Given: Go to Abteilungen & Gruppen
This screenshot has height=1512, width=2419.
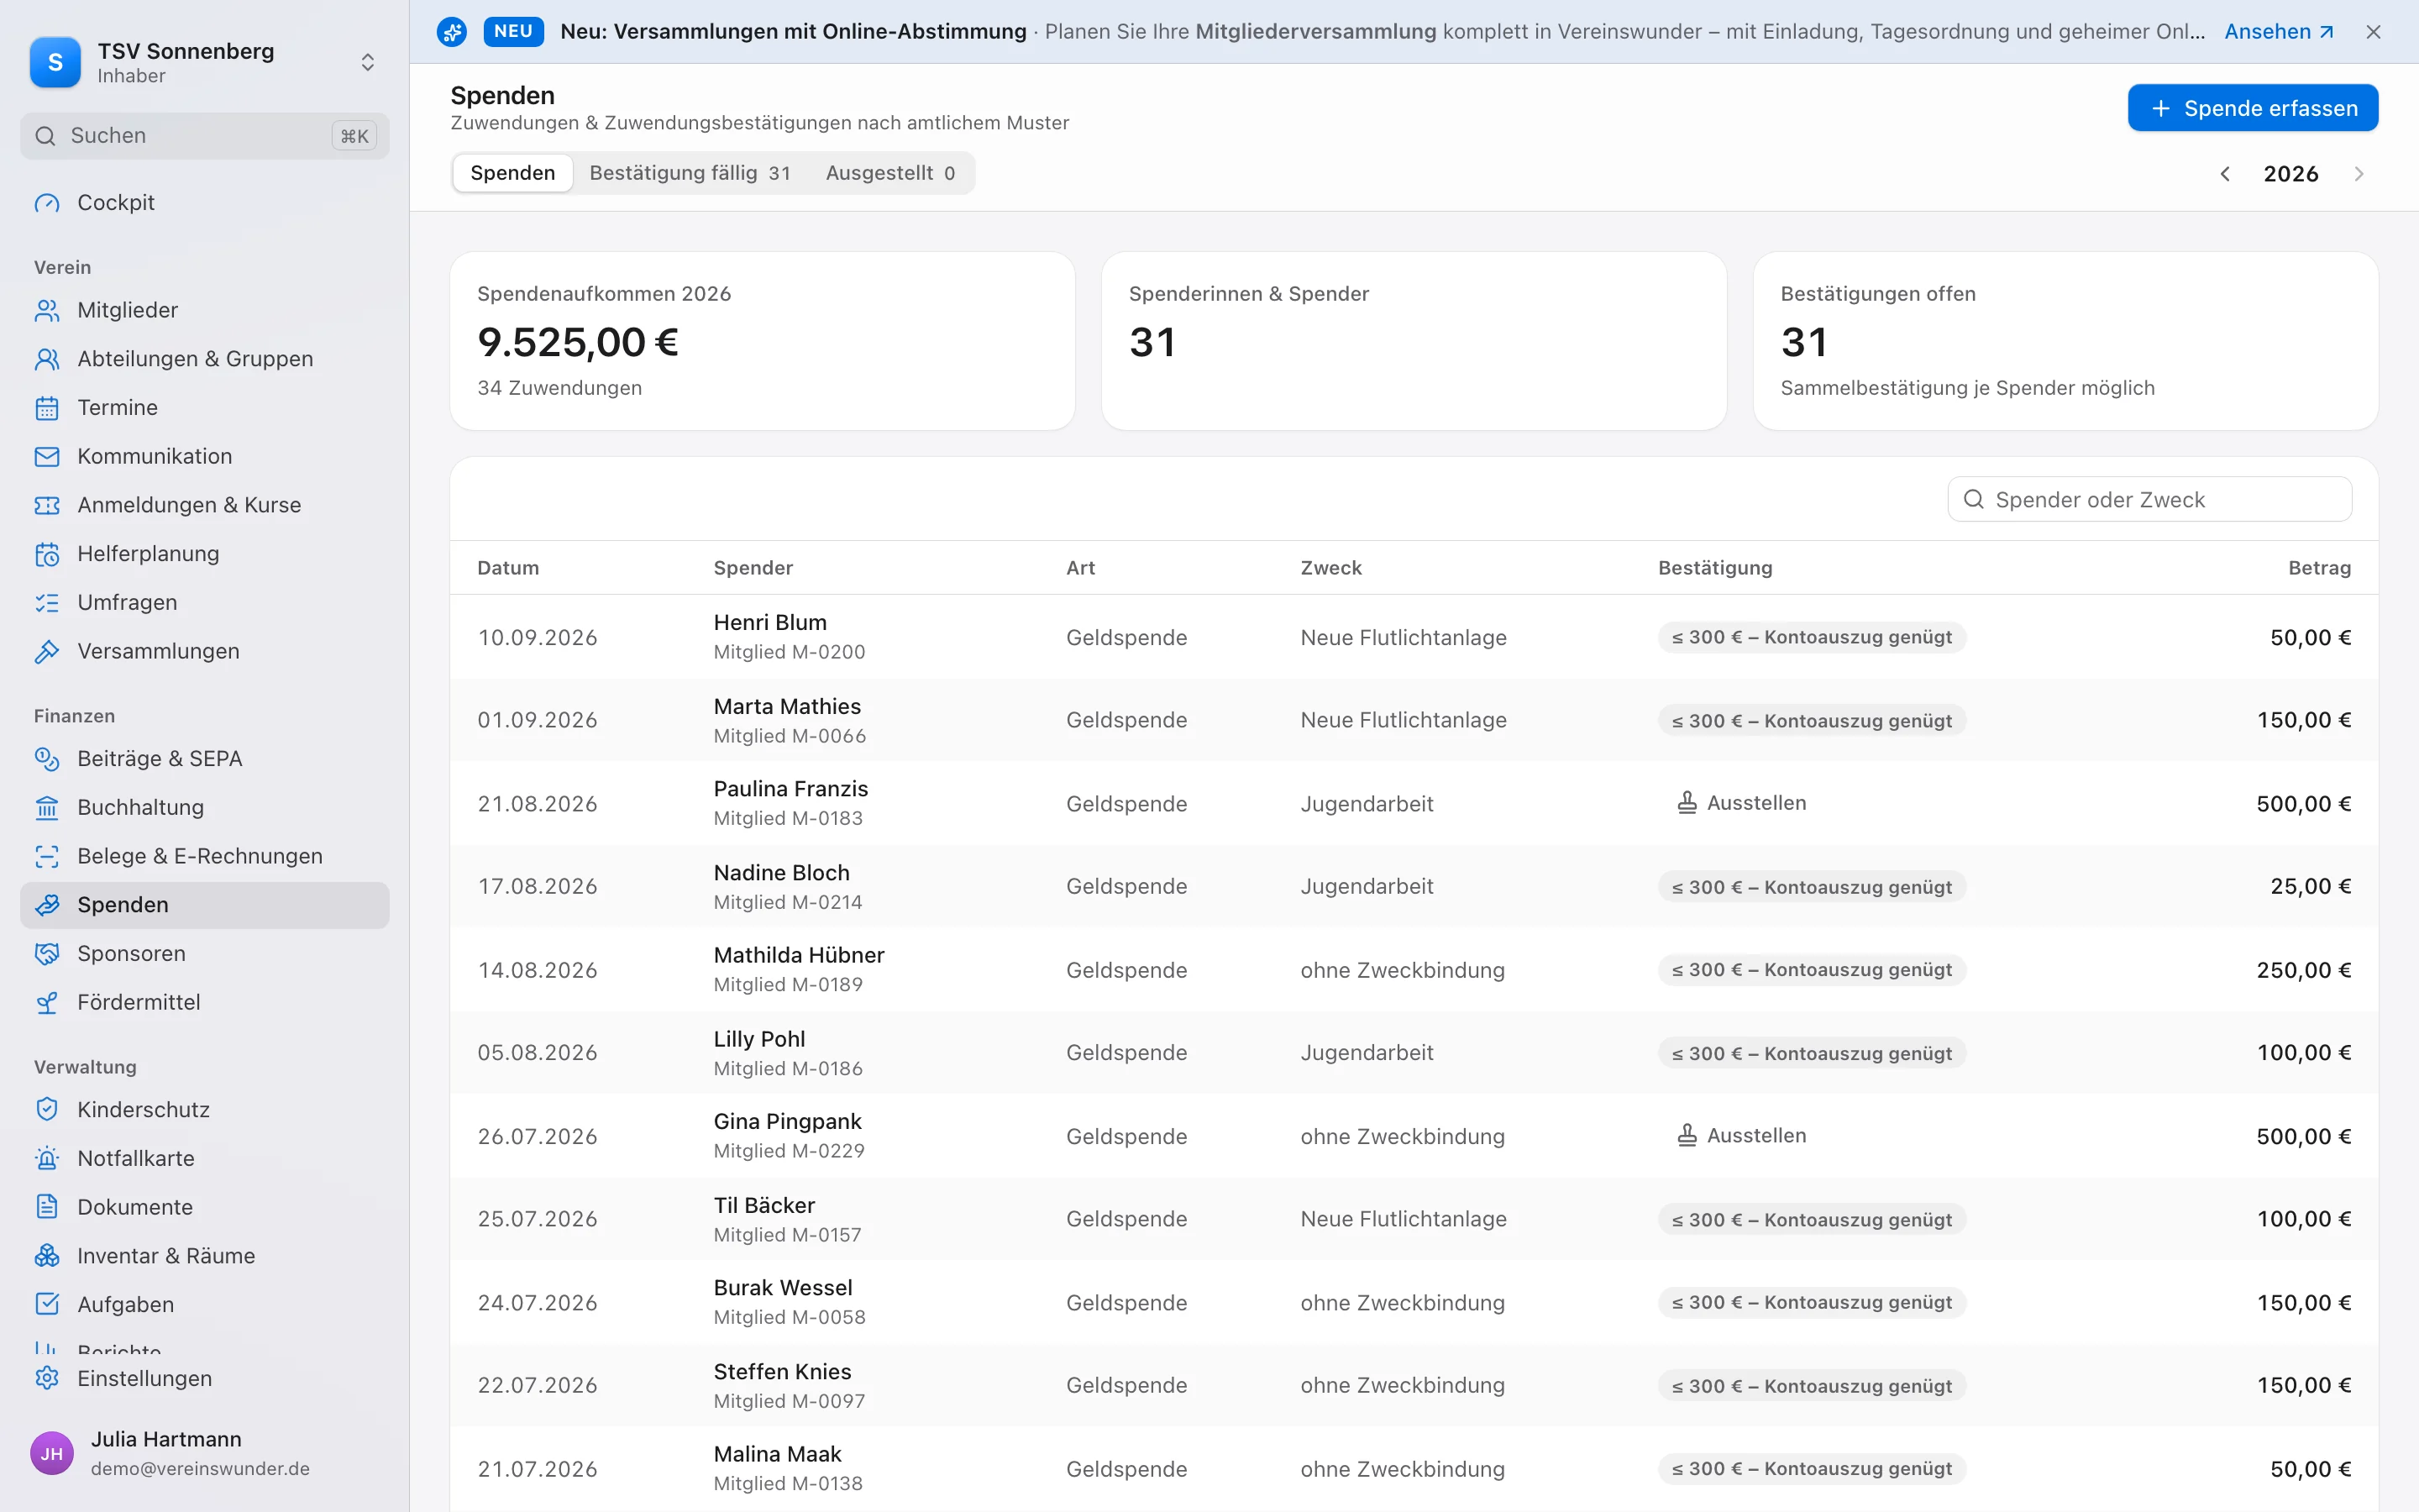Looking at the screenshot, I should click(204, 359).
